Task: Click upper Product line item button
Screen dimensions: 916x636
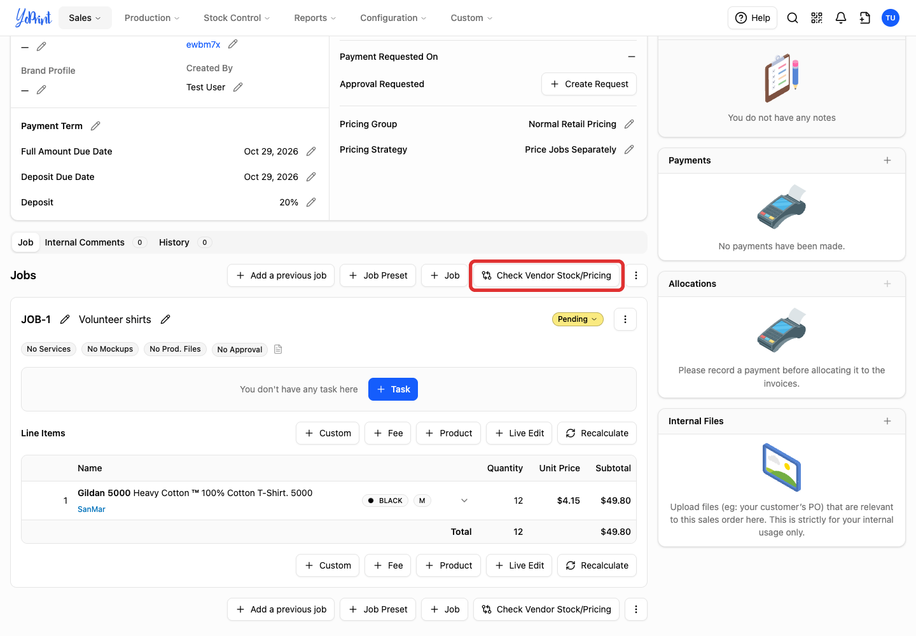Action: coord(448,433)
